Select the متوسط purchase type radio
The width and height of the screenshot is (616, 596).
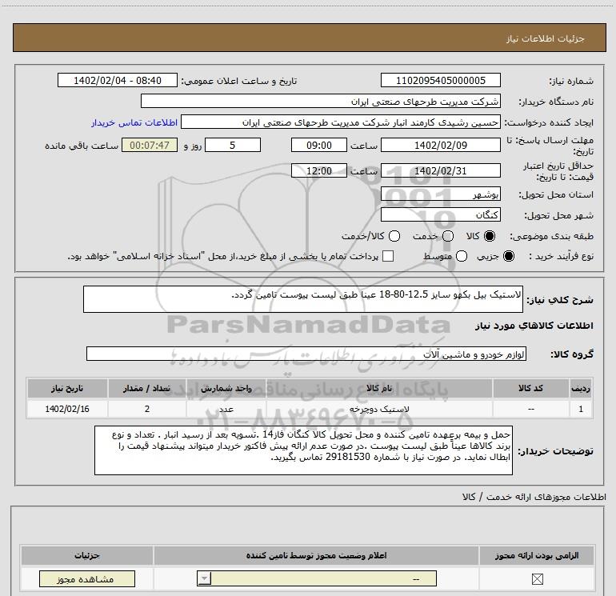tap(462, 256)
